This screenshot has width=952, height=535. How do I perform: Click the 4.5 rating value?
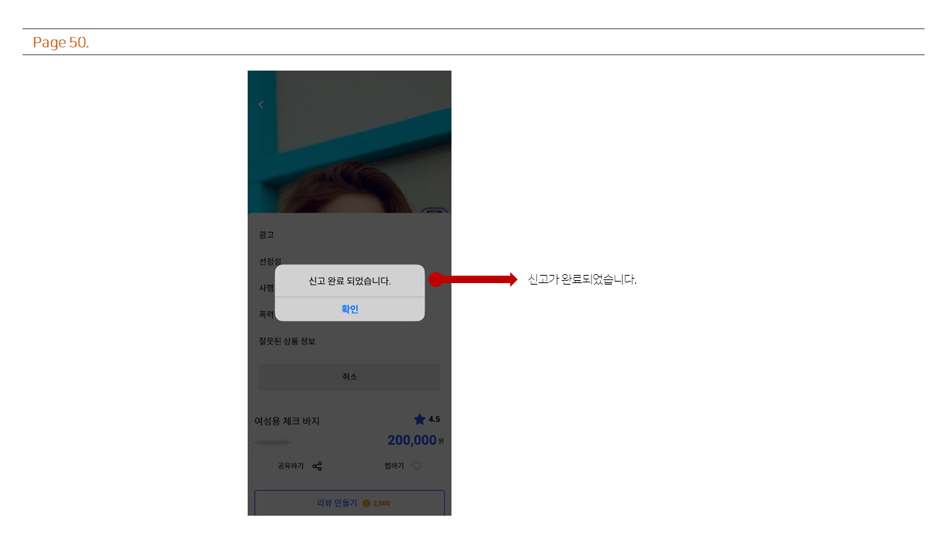[x=434, y=419]
